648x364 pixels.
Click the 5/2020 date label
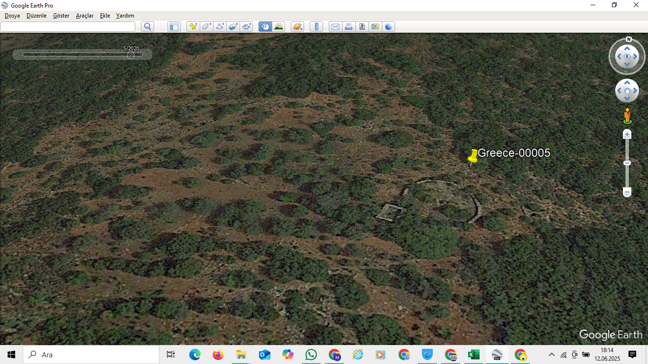tap(131, 48)
